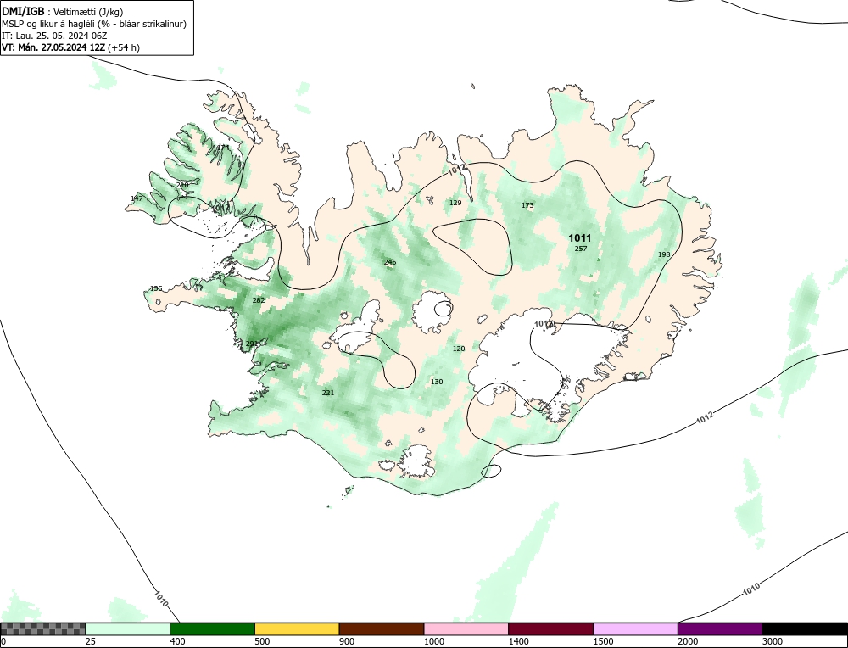The width and height of the screenshot is (848, 648).
Task: Click the 174 value in the northern Westfjords
Action: [x=223, y=147]
